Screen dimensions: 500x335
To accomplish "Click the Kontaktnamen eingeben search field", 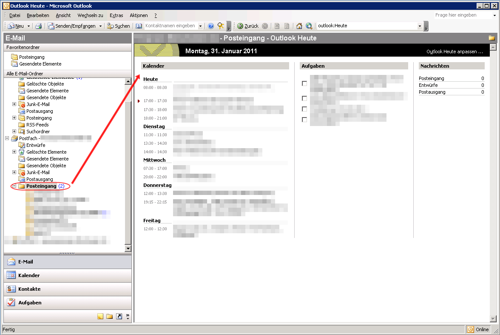I will tap(170, 26).
